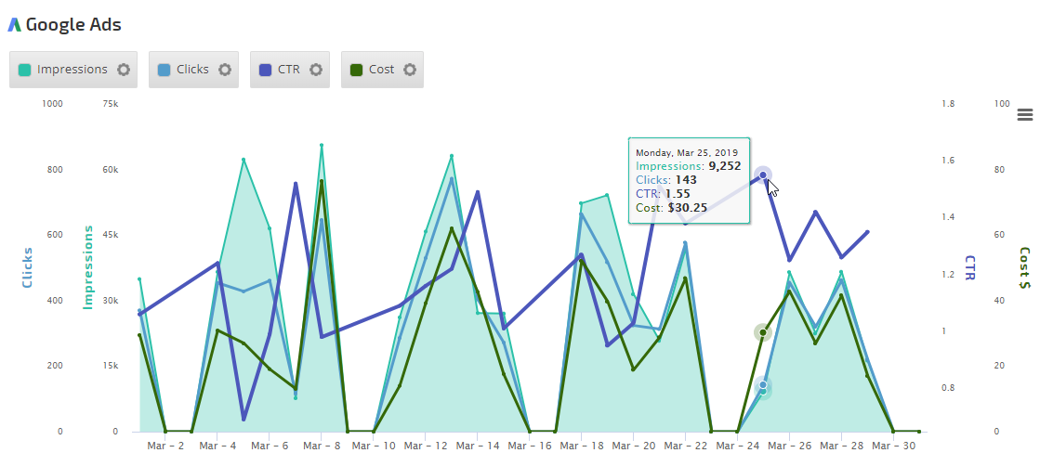Click the Google Ads logo icon
1040x466 pixels.
click(14, 25)
